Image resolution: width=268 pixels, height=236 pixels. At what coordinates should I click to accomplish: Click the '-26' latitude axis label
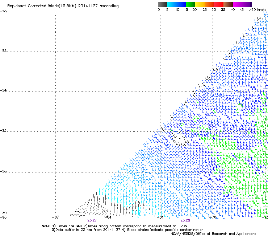tap(3, 131)
